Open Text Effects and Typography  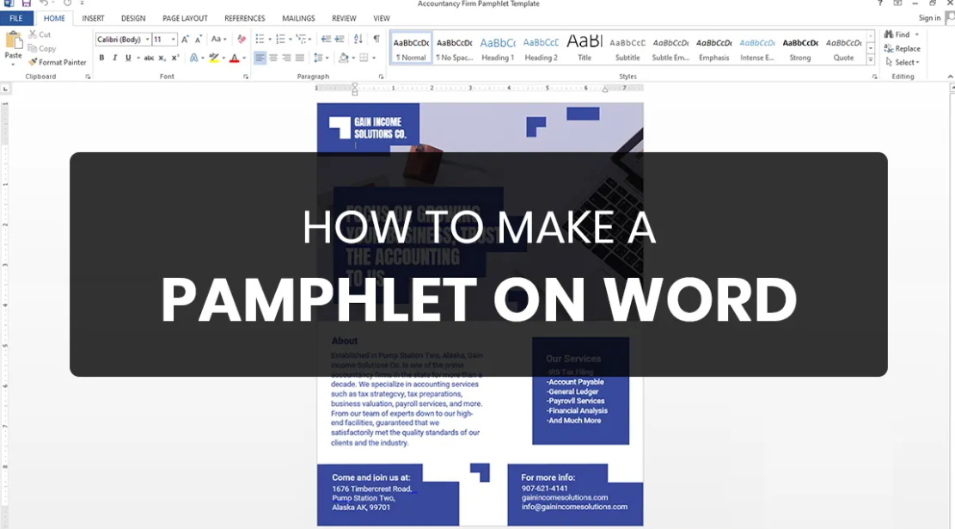(x=193, y=58)
